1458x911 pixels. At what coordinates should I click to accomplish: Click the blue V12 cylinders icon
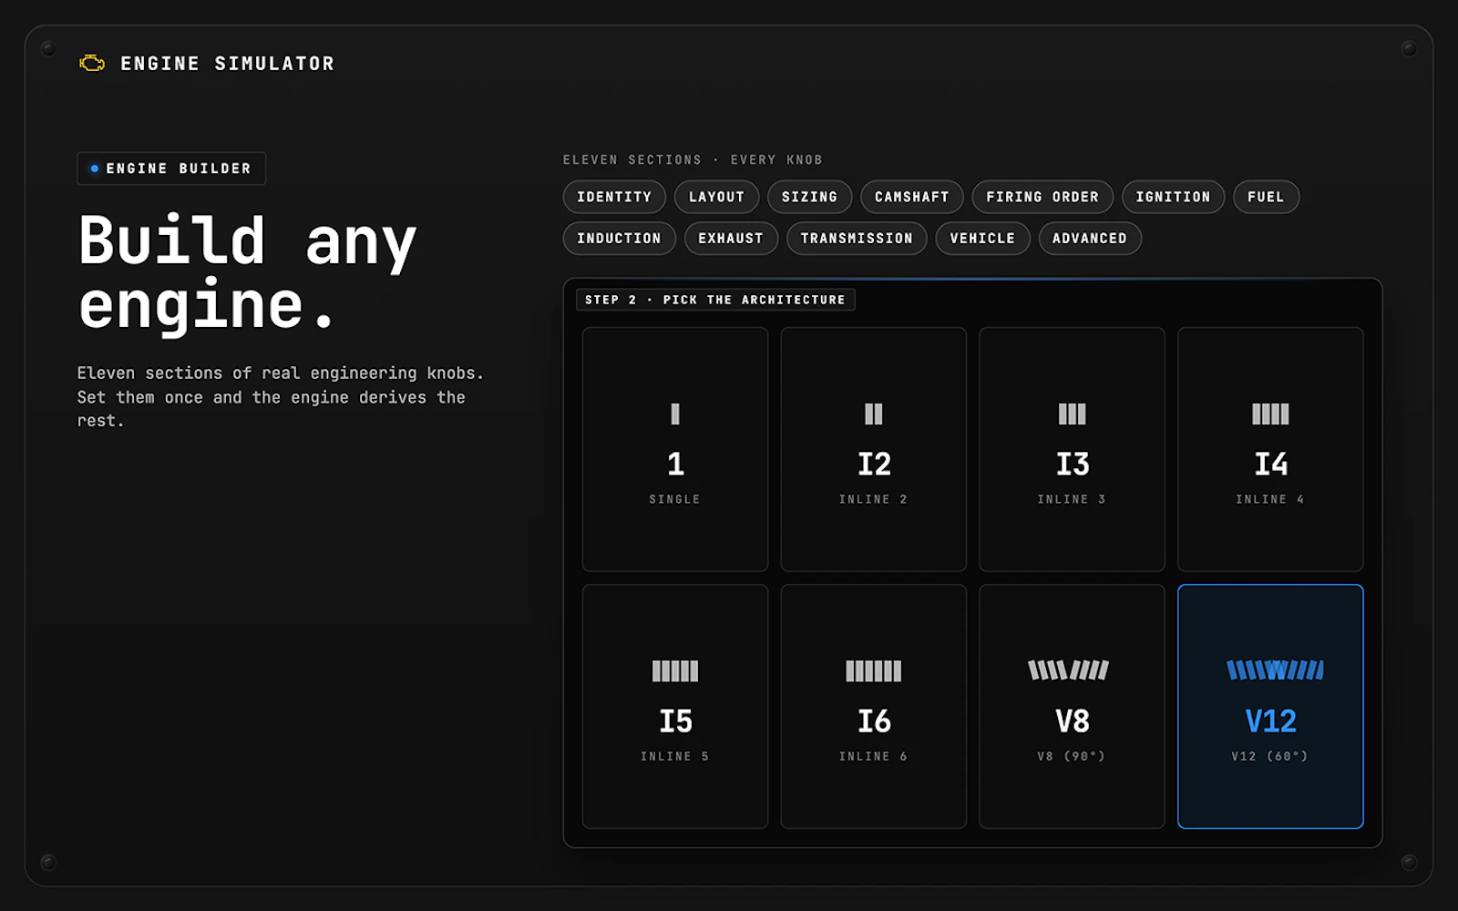coord(1276,670)
